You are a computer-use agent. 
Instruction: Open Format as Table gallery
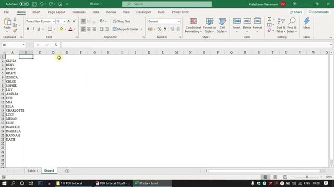209,25
